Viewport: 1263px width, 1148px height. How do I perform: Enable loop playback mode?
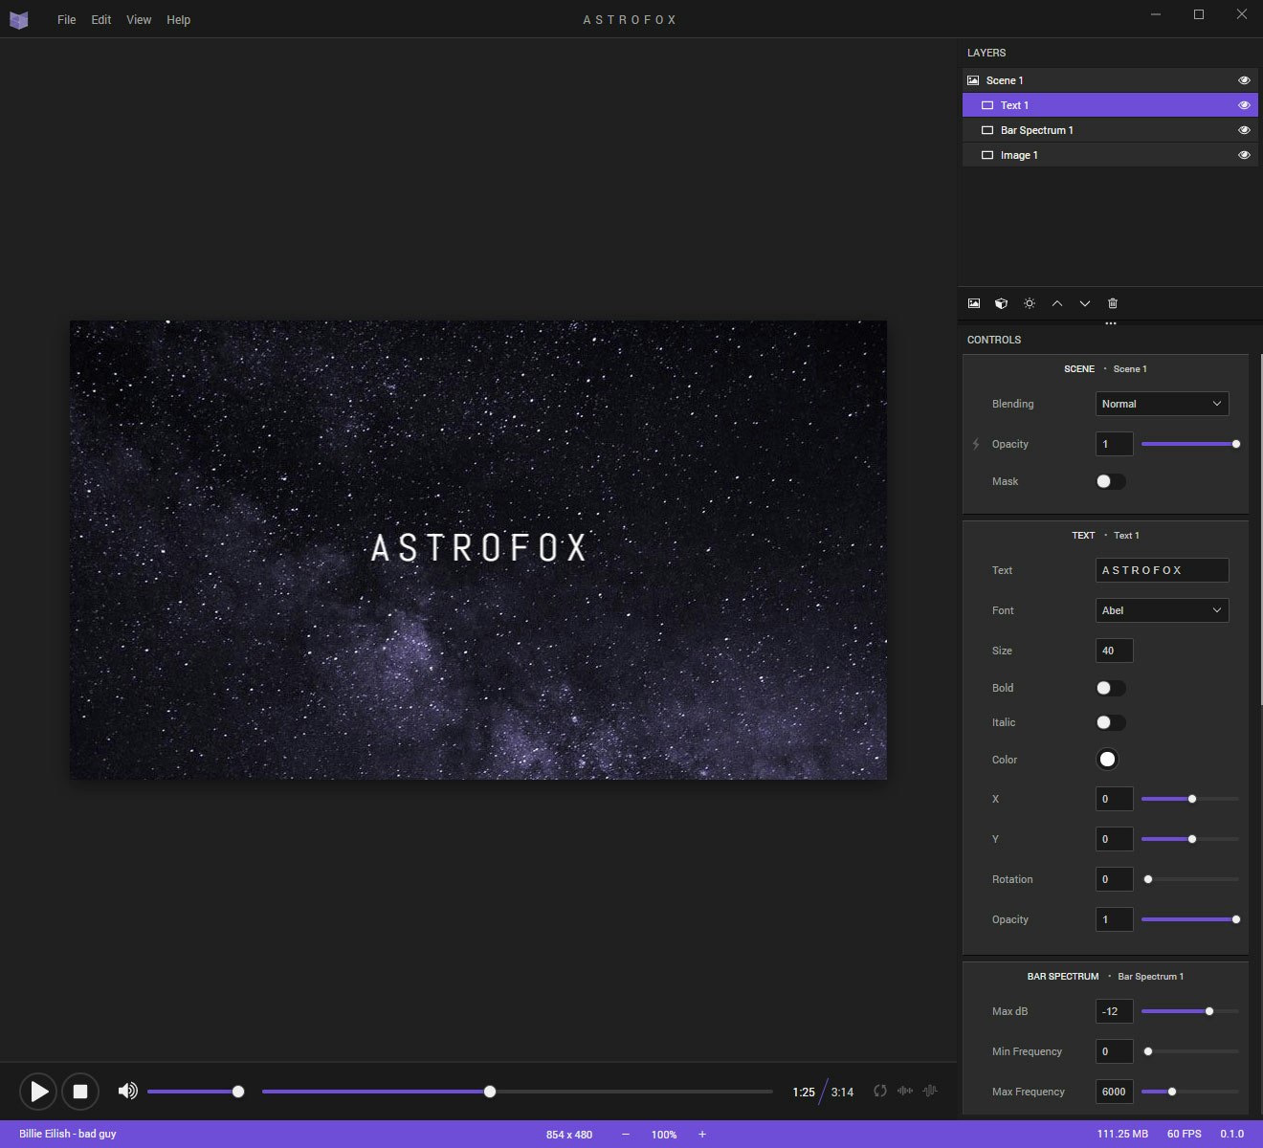tap(879, 1091)
